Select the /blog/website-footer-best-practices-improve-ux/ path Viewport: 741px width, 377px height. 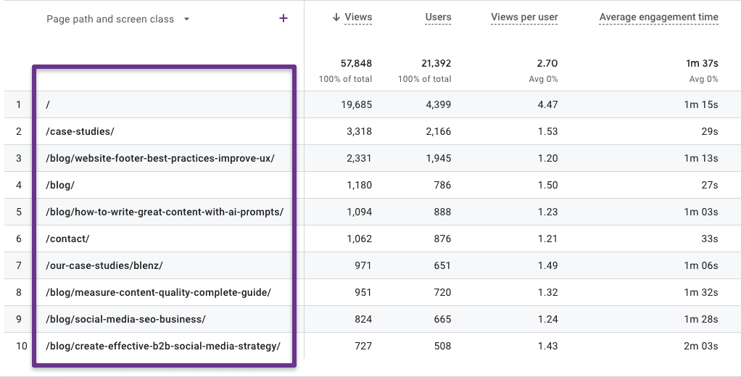tap(160, 158)
